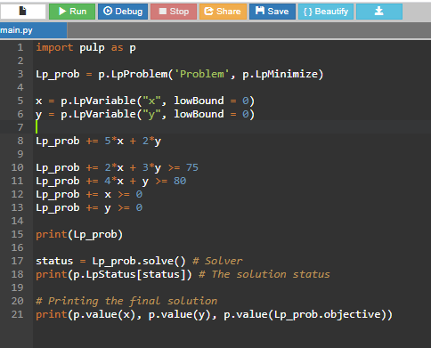
Task: Format code with the Beautify button
Action: [x=326, y=12]
